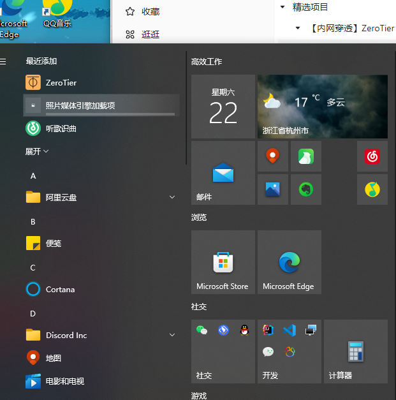This screenshot has width=396, height=400.
Task: Launch 听歌识曲 app
Action: (101, 128)
